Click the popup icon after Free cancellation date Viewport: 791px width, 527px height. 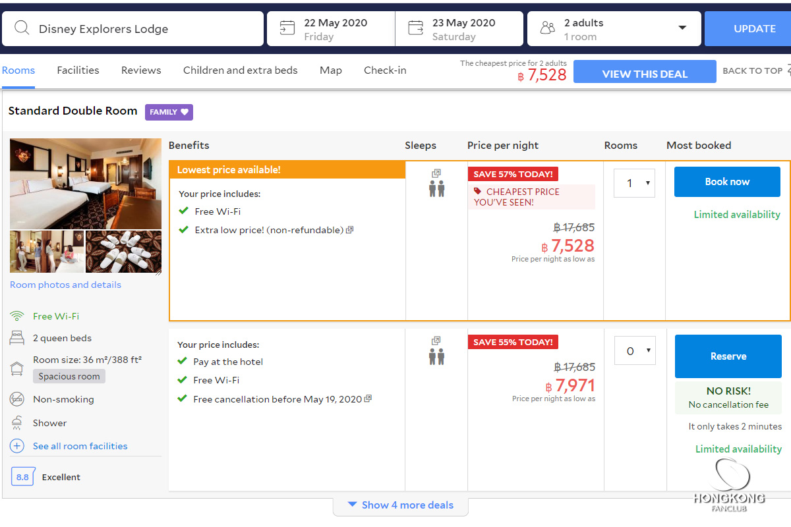368,399
